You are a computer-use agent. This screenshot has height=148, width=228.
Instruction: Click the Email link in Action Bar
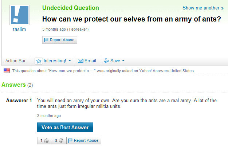(x=90, y=61)
